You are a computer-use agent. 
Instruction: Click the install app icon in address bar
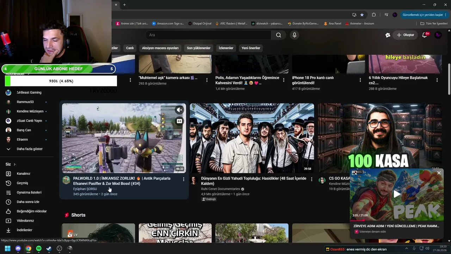(x=354, y=15)
